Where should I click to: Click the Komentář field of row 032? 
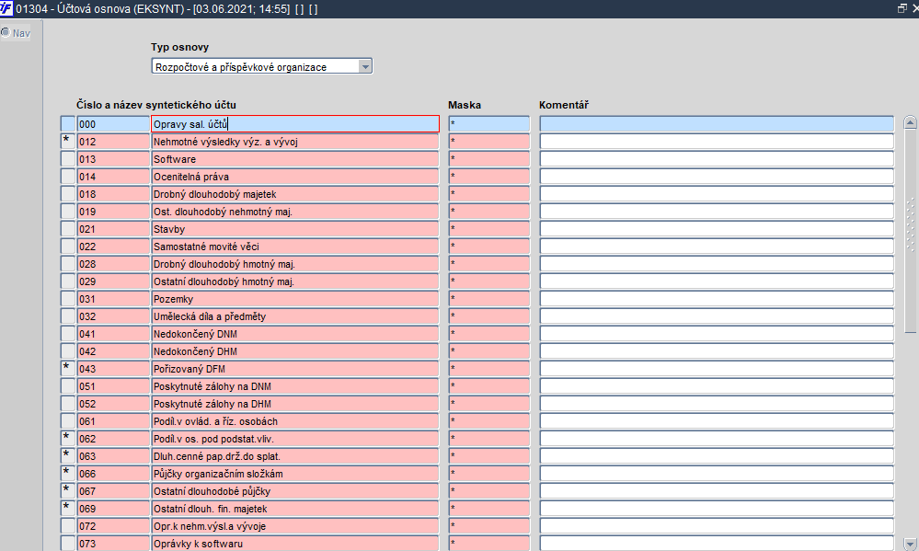tap(717, 316)
